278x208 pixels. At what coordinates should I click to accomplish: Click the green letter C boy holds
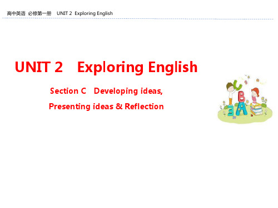pyautogui.click(x=237, y=85)
